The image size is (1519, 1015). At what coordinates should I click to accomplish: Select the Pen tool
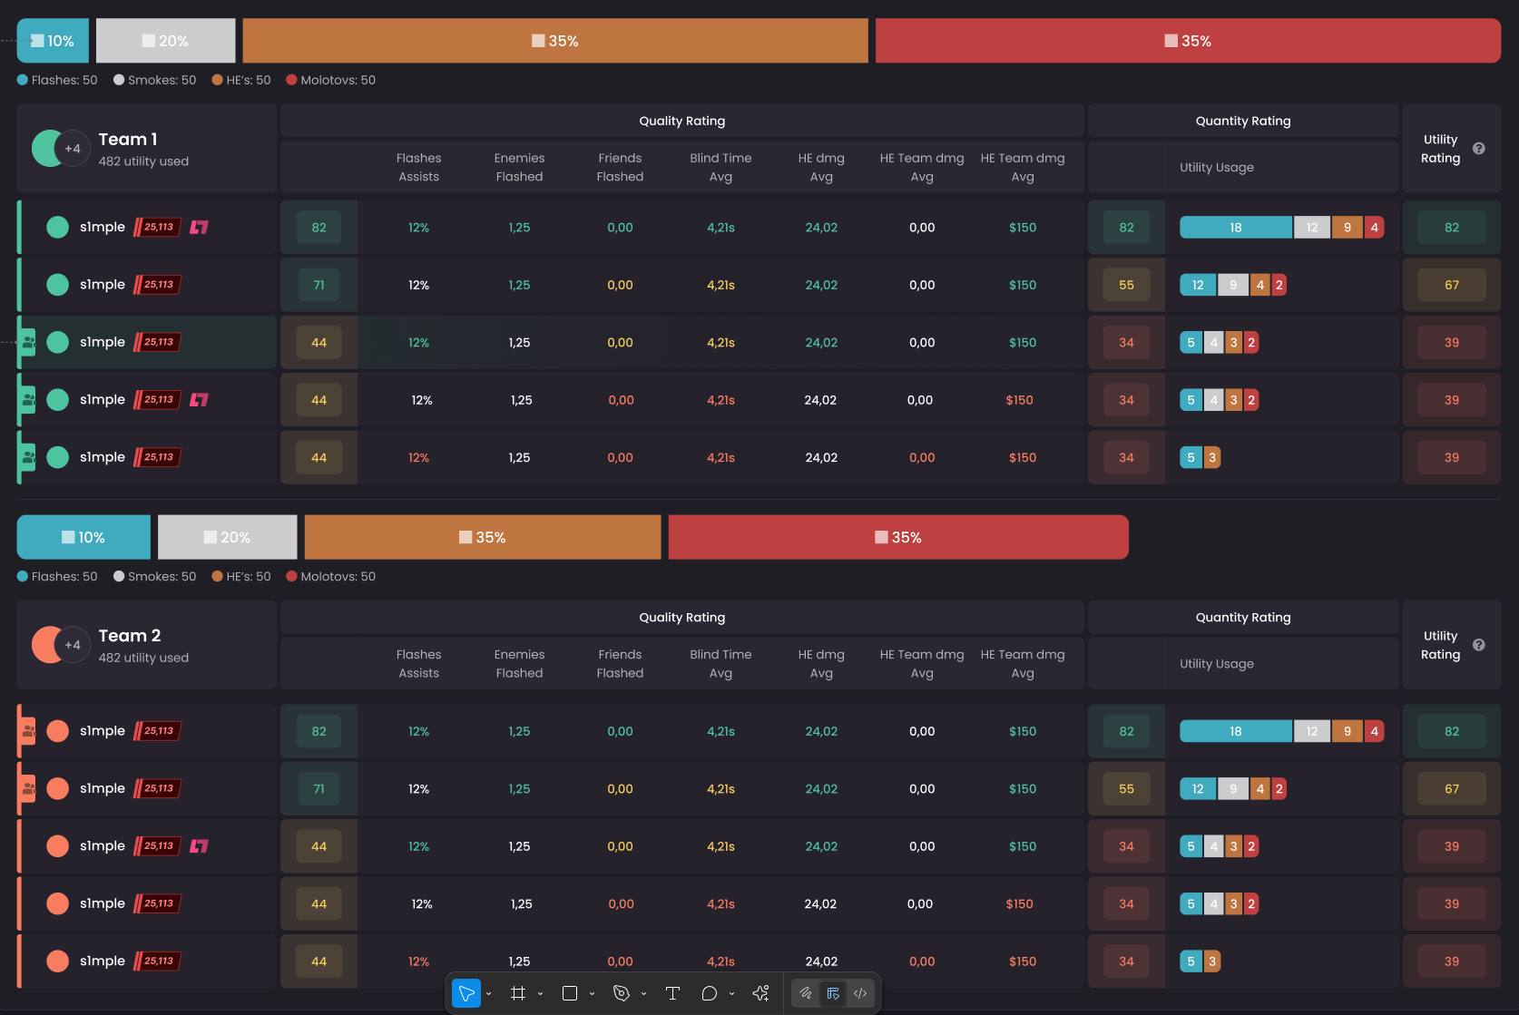[x=622, y=993]
